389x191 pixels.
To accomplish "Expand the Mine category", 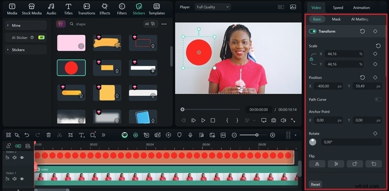I will [26, 25].
